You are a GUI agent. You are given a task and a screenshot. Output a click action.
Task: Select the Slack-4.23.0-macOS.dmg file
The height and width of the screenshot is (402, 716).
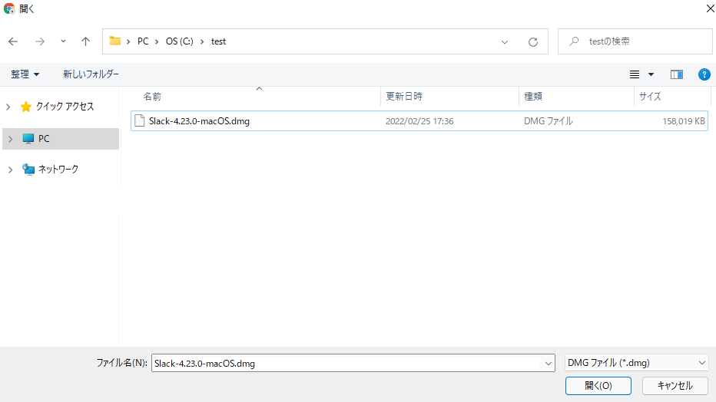(419, 120)
